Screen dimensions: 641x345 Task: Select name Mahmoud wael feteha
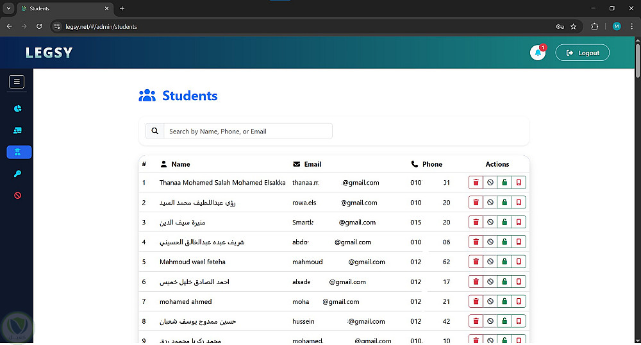pos(192,262)
